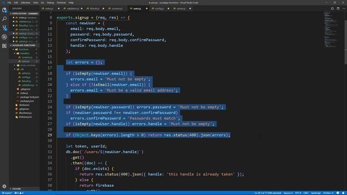Close the validators.js tab via its dot

[x=82, y=9]
